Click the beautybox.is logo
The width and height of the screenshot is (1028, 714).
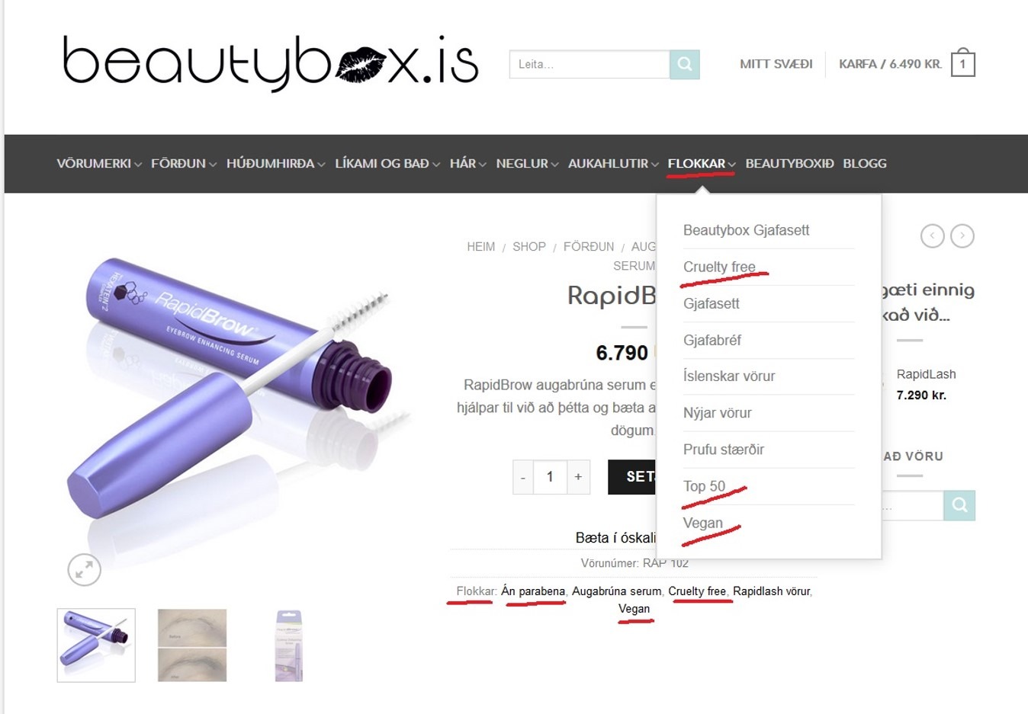(x=271, y=63)
